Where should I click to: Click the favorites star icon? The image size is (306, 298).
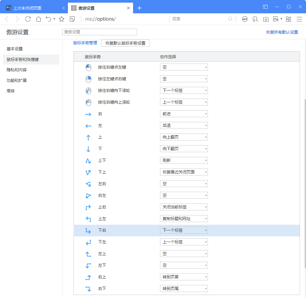(62, 19)
